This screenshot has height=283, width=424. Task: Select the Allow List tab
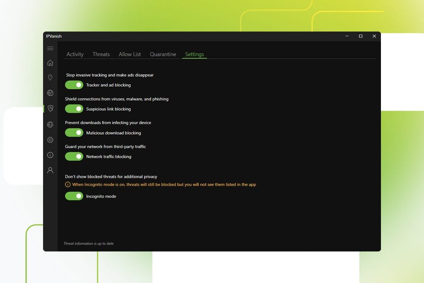click(130, 54)
